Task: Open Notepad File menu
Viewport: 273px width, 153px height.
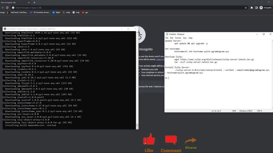Action: tap(167, 38)
